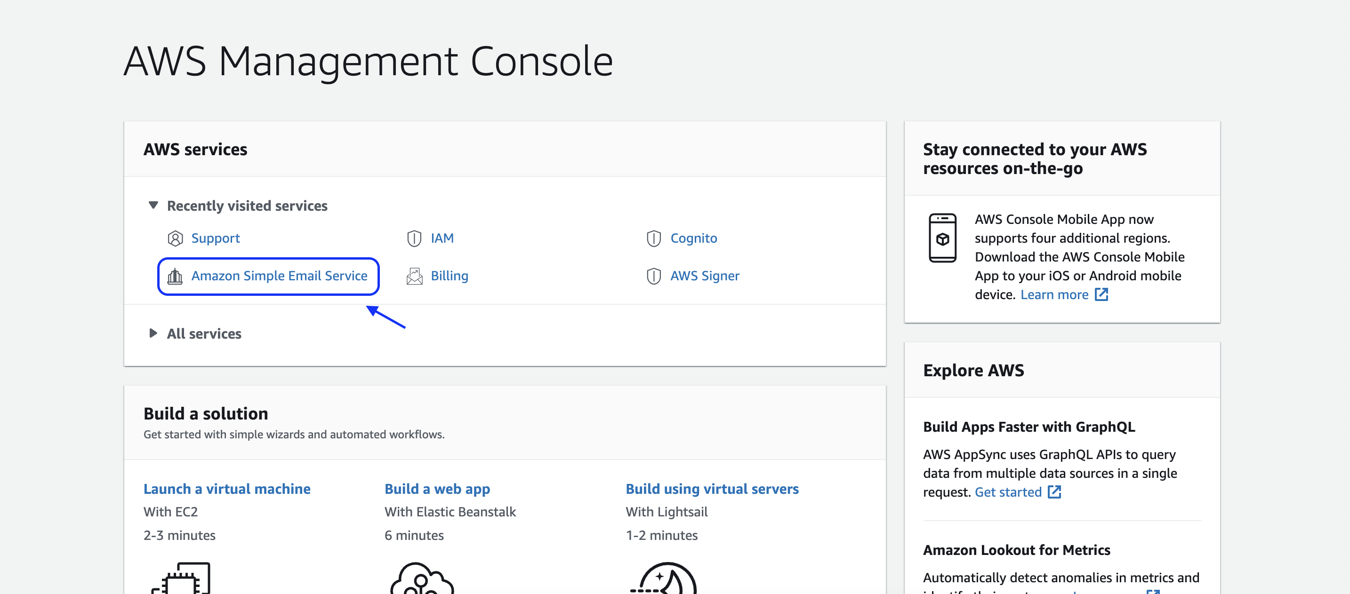
Task: Click Launch a virtual machine
Action: 227,489
